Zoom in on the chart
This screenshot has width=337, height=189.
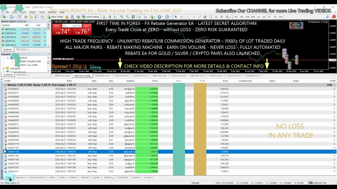(122, 17)
